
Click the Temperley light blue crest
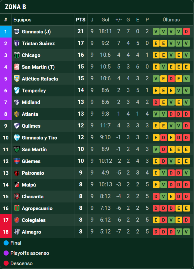[x=17, y=90]
